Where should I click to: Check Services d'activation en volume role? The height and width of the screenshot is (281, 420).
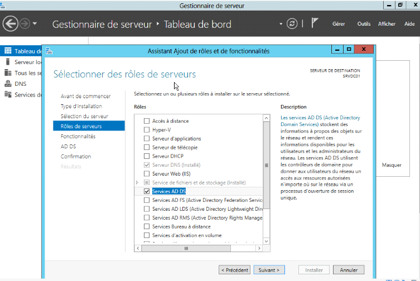point(147,235)
